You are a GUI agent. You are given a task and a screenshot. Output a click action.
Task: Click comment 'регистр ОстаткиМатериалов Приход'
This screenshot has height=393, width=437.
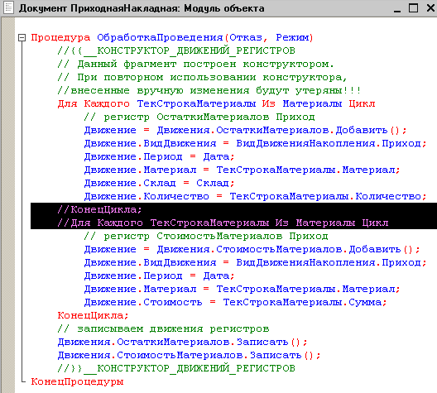199,117
